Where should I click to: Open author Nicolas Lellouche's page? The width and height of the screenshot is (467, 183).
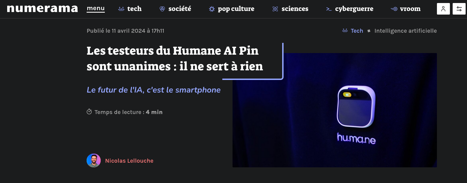point(129,161)
